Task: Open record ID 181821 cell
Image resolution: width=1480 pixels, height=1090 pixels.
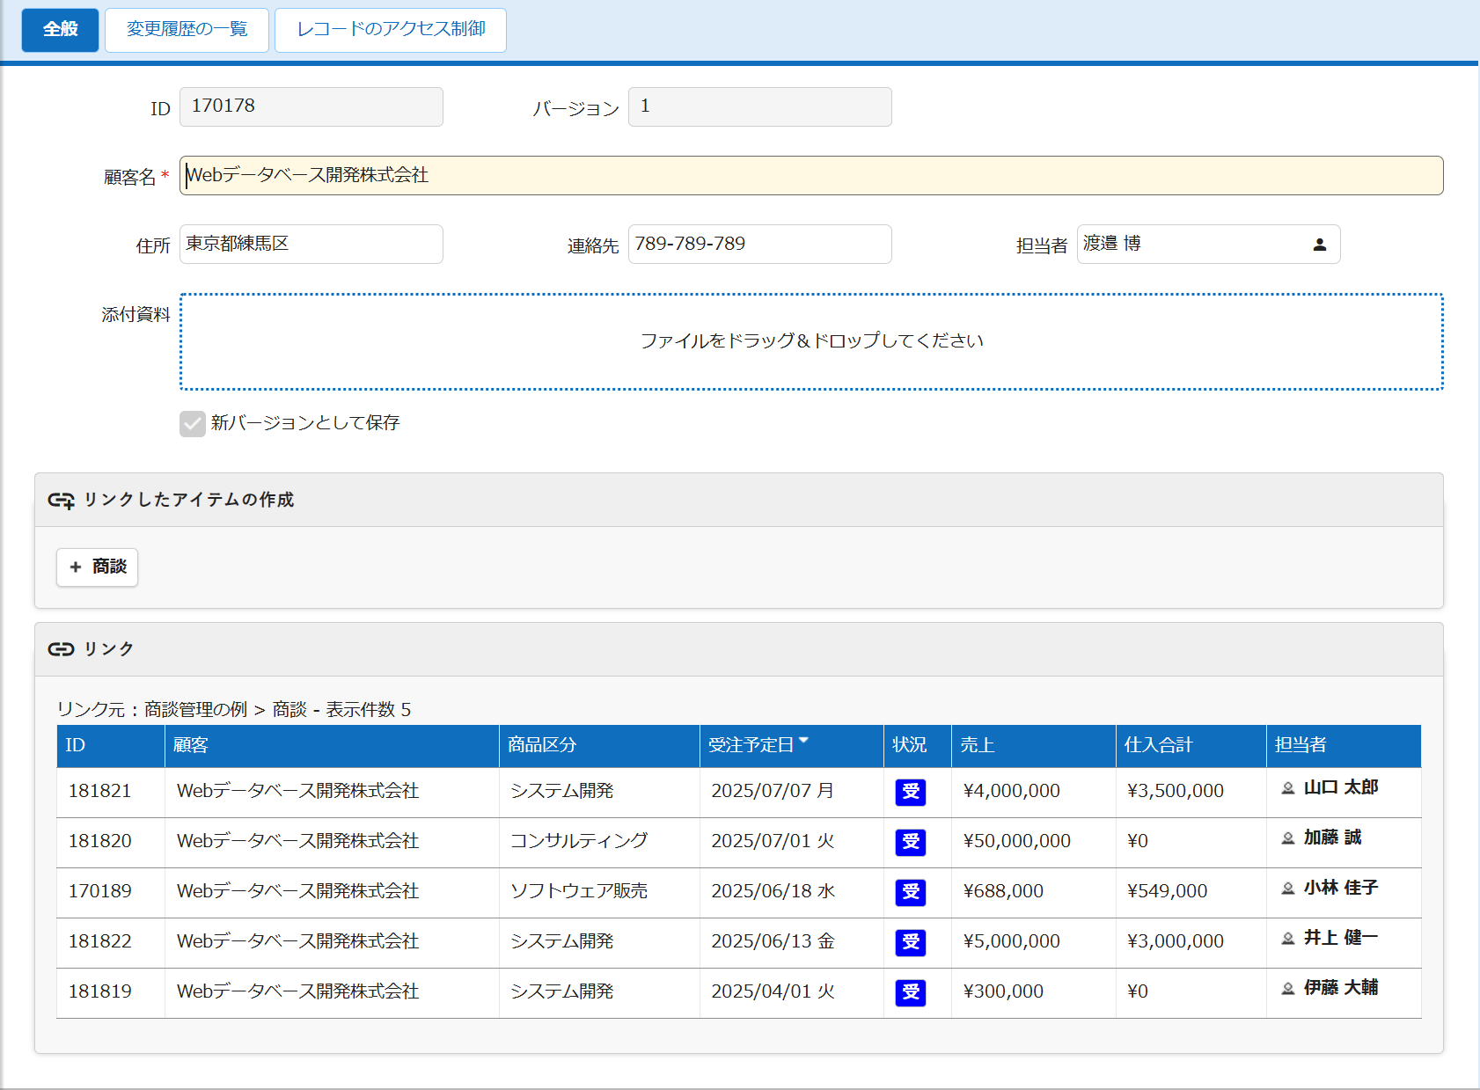Action: tap(110, 793)
